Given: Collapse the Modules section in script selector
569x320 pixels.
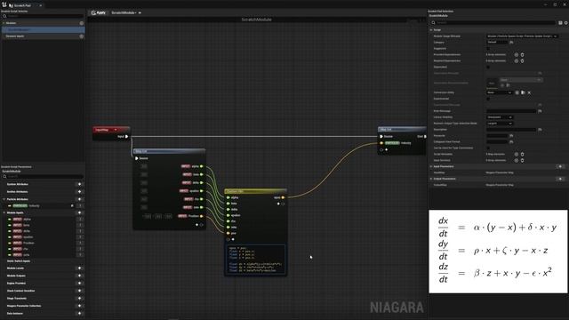Looking at the screenshot, I should [4, 23].
